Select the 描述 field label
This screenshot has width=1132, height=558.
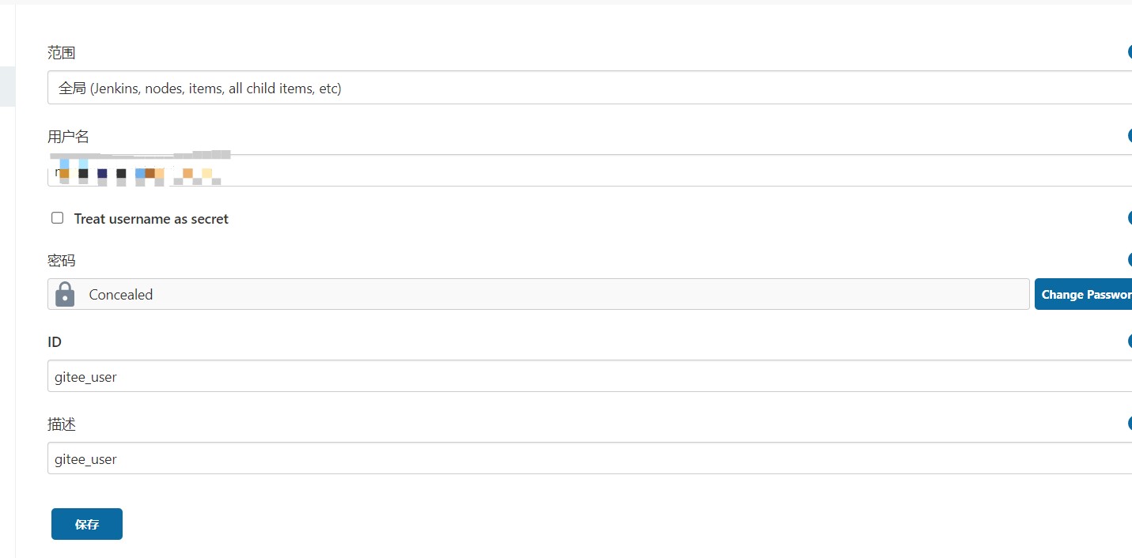[x=62, y=424]
